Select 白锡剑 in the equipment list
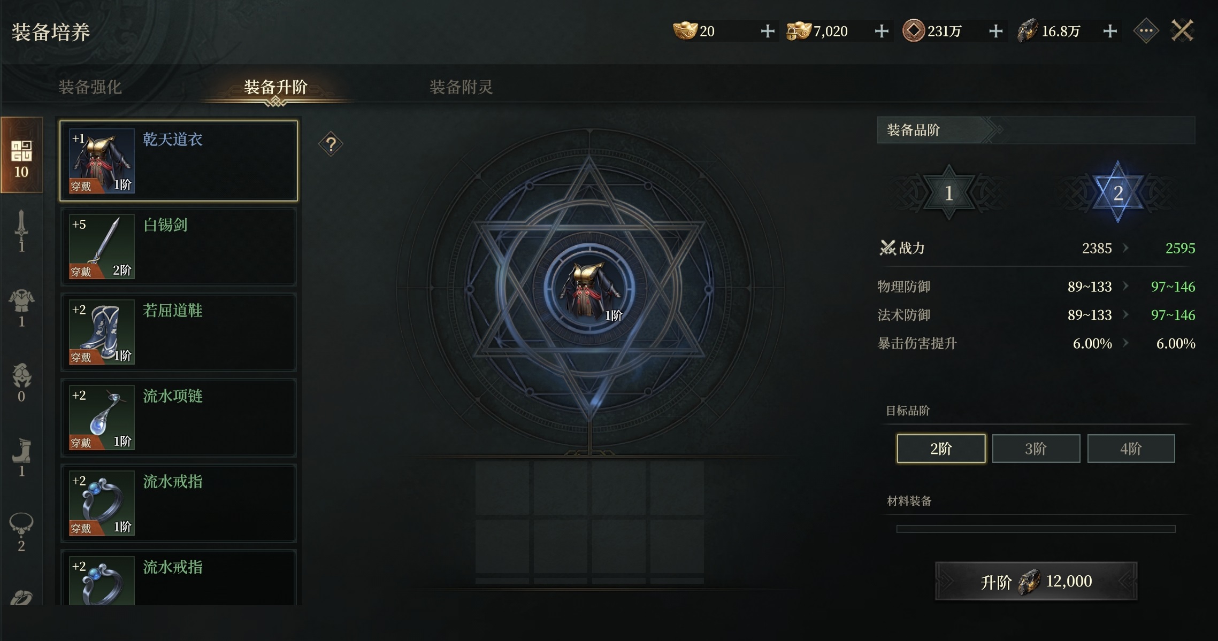This screenshot has height=641, width=1218. click(178, 246)
